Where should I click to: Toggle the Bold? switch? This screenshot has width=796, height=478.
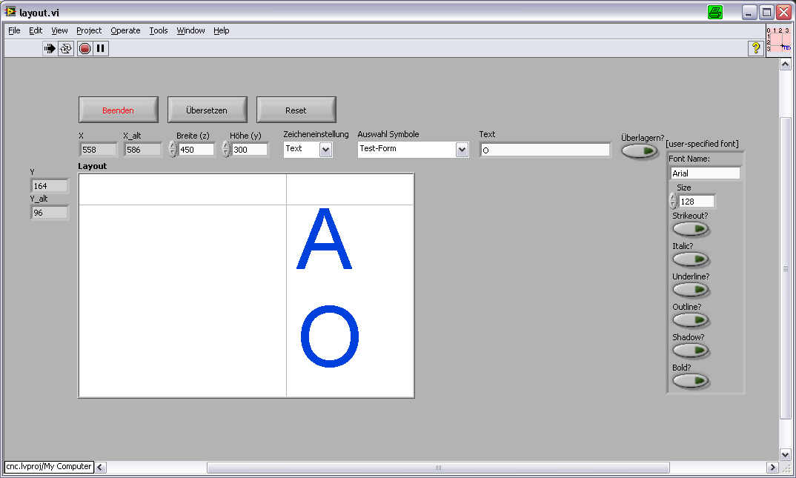click(x=691, y=381)
